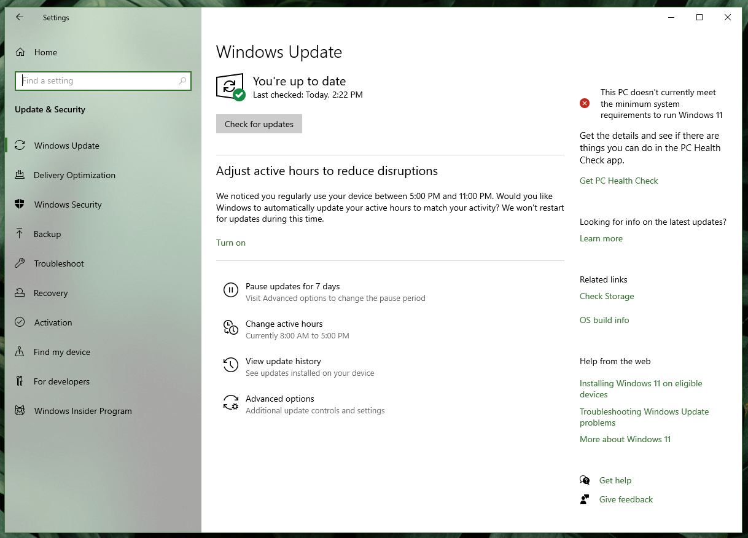Click the Give feedback icon
The image size is (748, 538).
pos(585,499)
